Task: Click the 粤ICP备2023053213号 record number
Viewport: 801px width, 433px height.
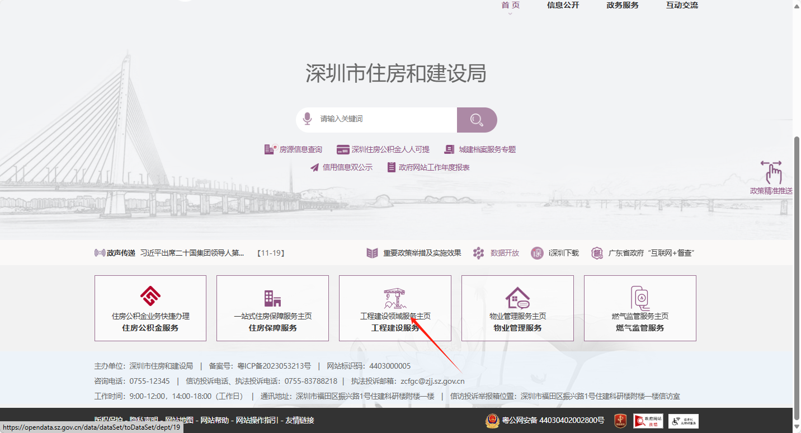Action: [274, 366]
